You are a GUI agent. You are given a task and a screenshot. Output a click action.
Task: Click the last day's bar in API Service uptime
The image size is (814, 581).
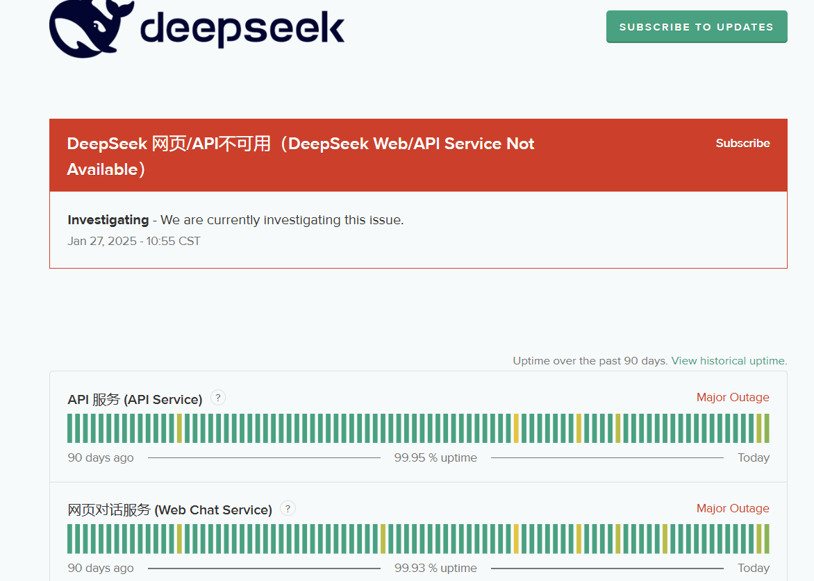click(x=767, y=428)
